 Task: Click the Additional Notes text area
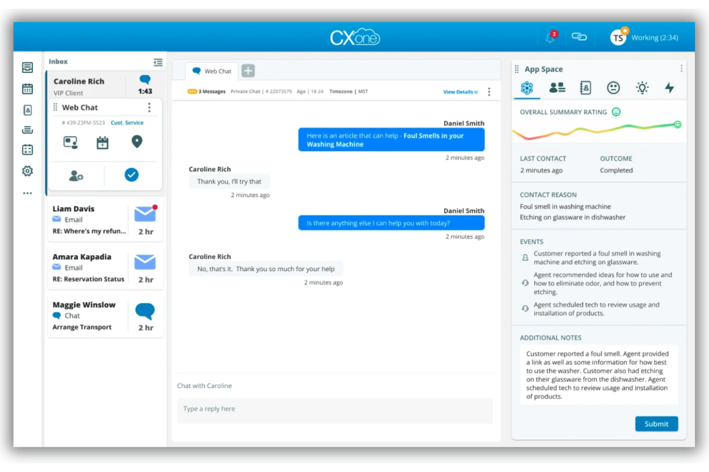pyautogui.click(x=599, y=375)
